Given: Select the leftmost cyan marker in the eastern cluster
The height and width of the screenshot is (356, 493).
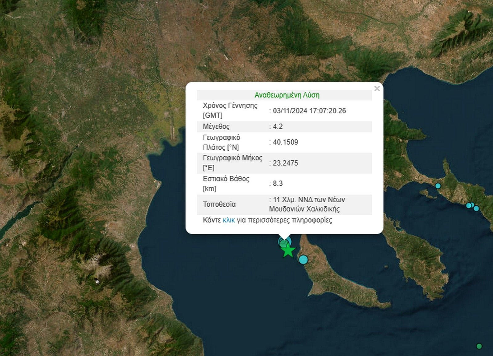Looking at the screenshot, I should click(469, 205).
